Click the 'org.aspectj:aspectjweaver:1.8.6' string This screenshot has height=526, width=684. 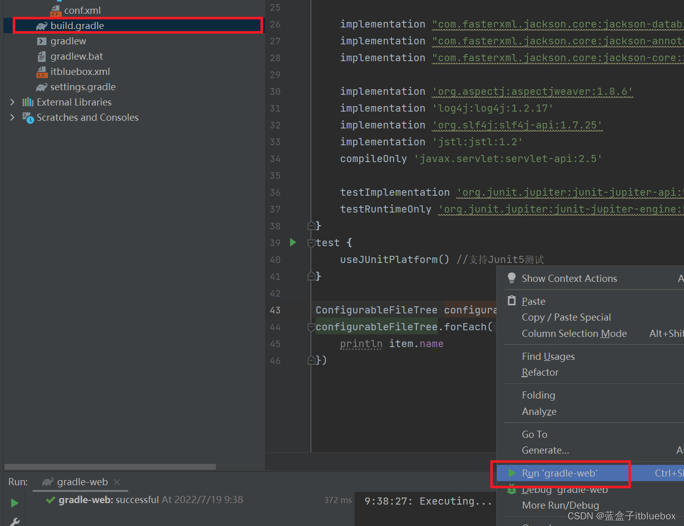coord(532,91)
